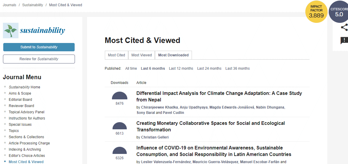Open Aims & Scope menu item

point(20,93)
